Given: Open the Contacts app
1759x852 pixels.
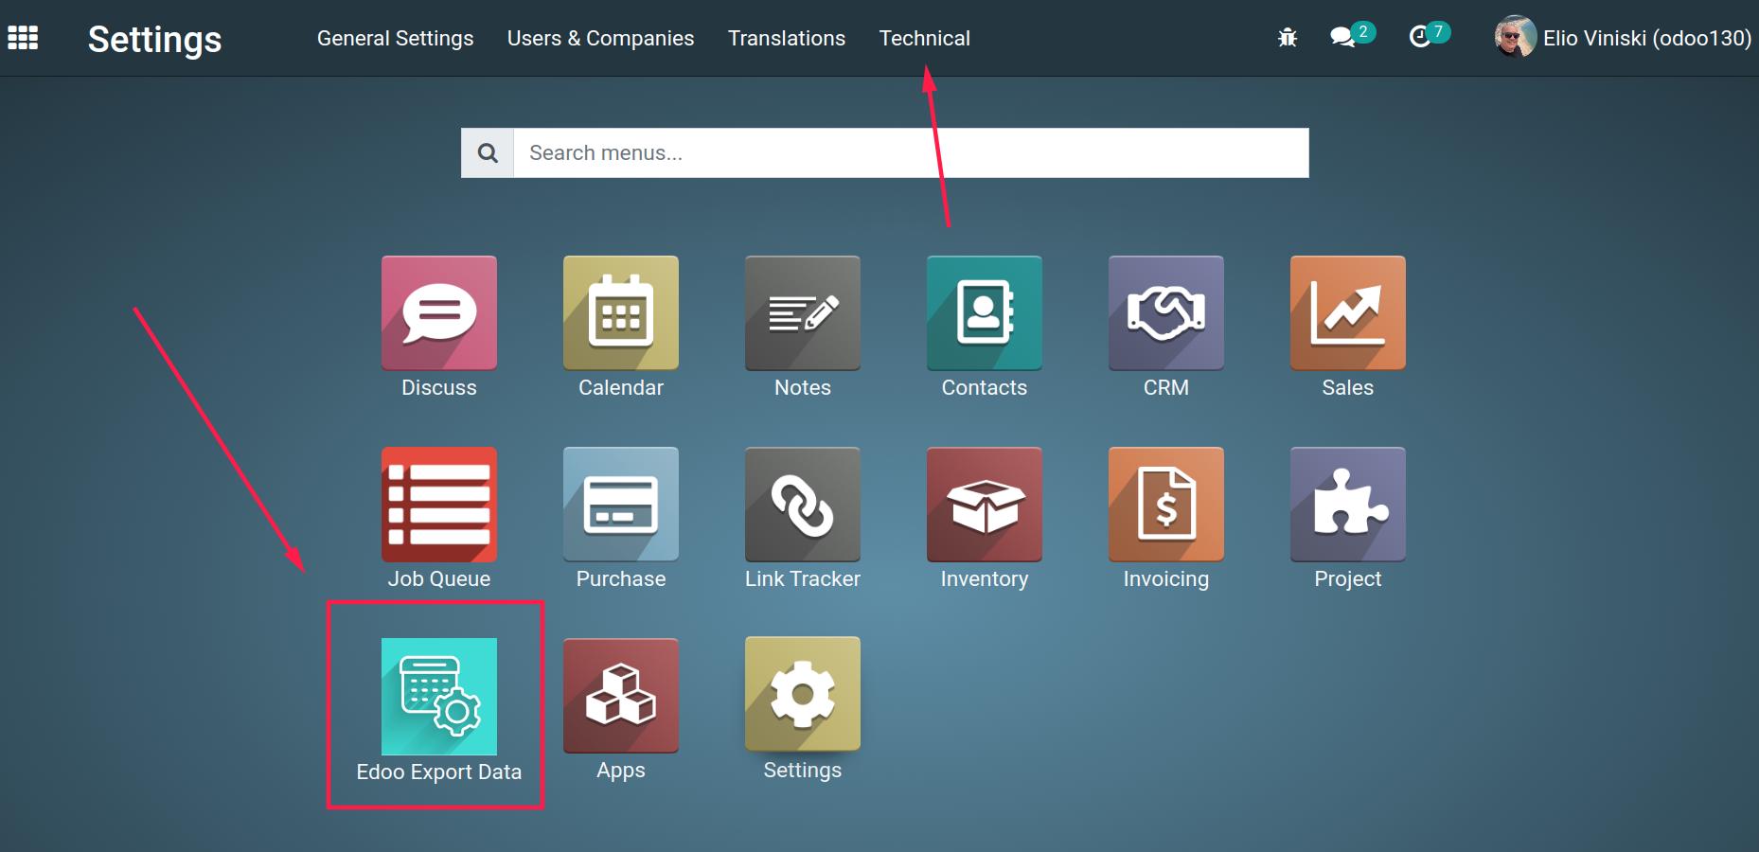Looking at the screenshot, I should coord(985,313).
